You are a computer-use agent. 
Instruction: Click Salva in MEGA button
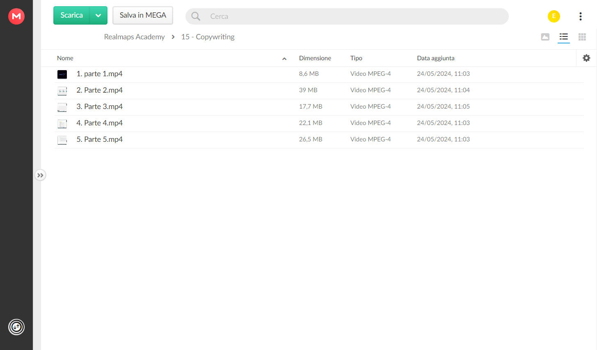point(143,15)
